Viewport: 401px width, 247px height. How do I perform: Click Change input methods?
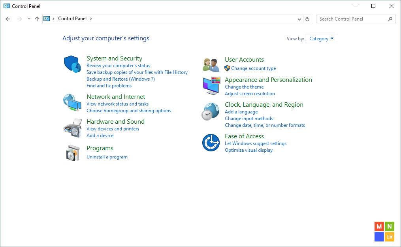pyautogui.click(x=249, y=119)
